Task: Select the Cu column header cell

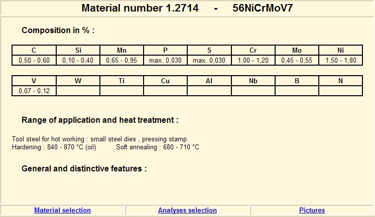Action: point(165,81)
